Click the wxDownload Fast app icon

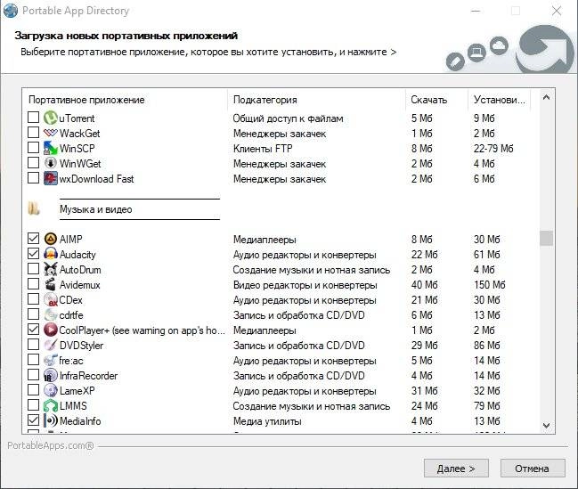51,178
